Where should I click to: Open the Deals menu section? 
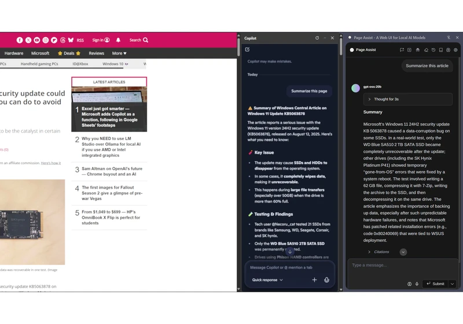click(x=69, y=53)
